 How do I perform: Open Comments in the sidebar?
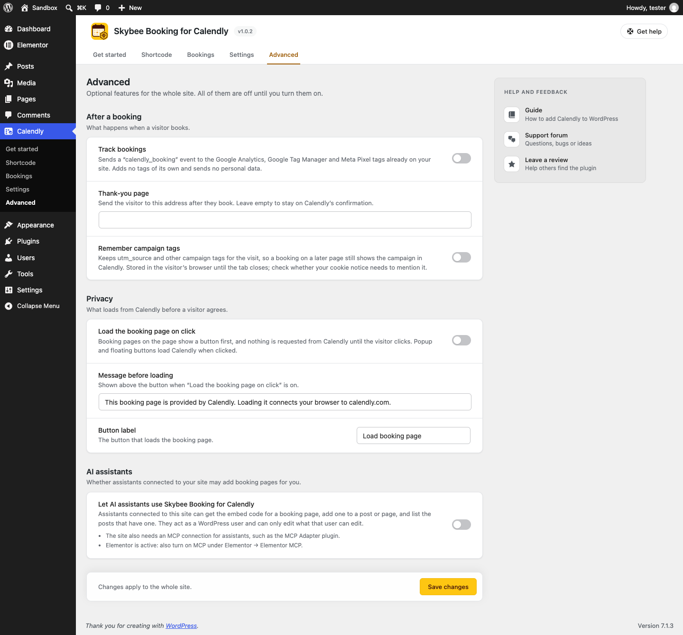point(38,115)
